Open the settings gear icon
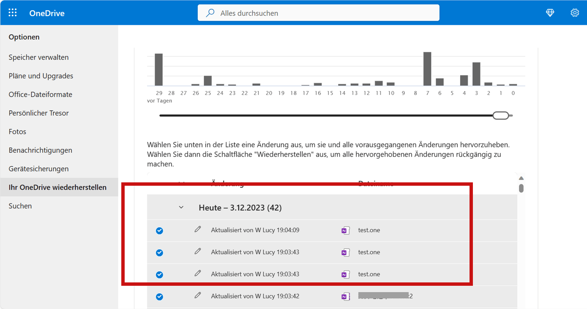This screenshot has height=309, width=587. coord(575,13)
